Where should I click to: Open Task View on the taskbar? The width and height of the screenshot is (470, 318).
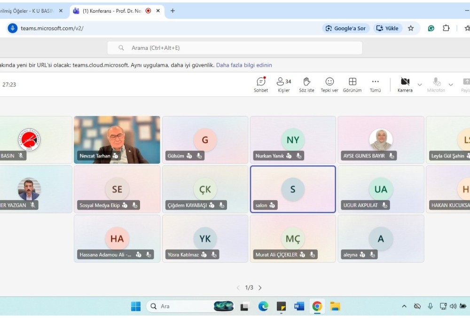tap(244, 306)
